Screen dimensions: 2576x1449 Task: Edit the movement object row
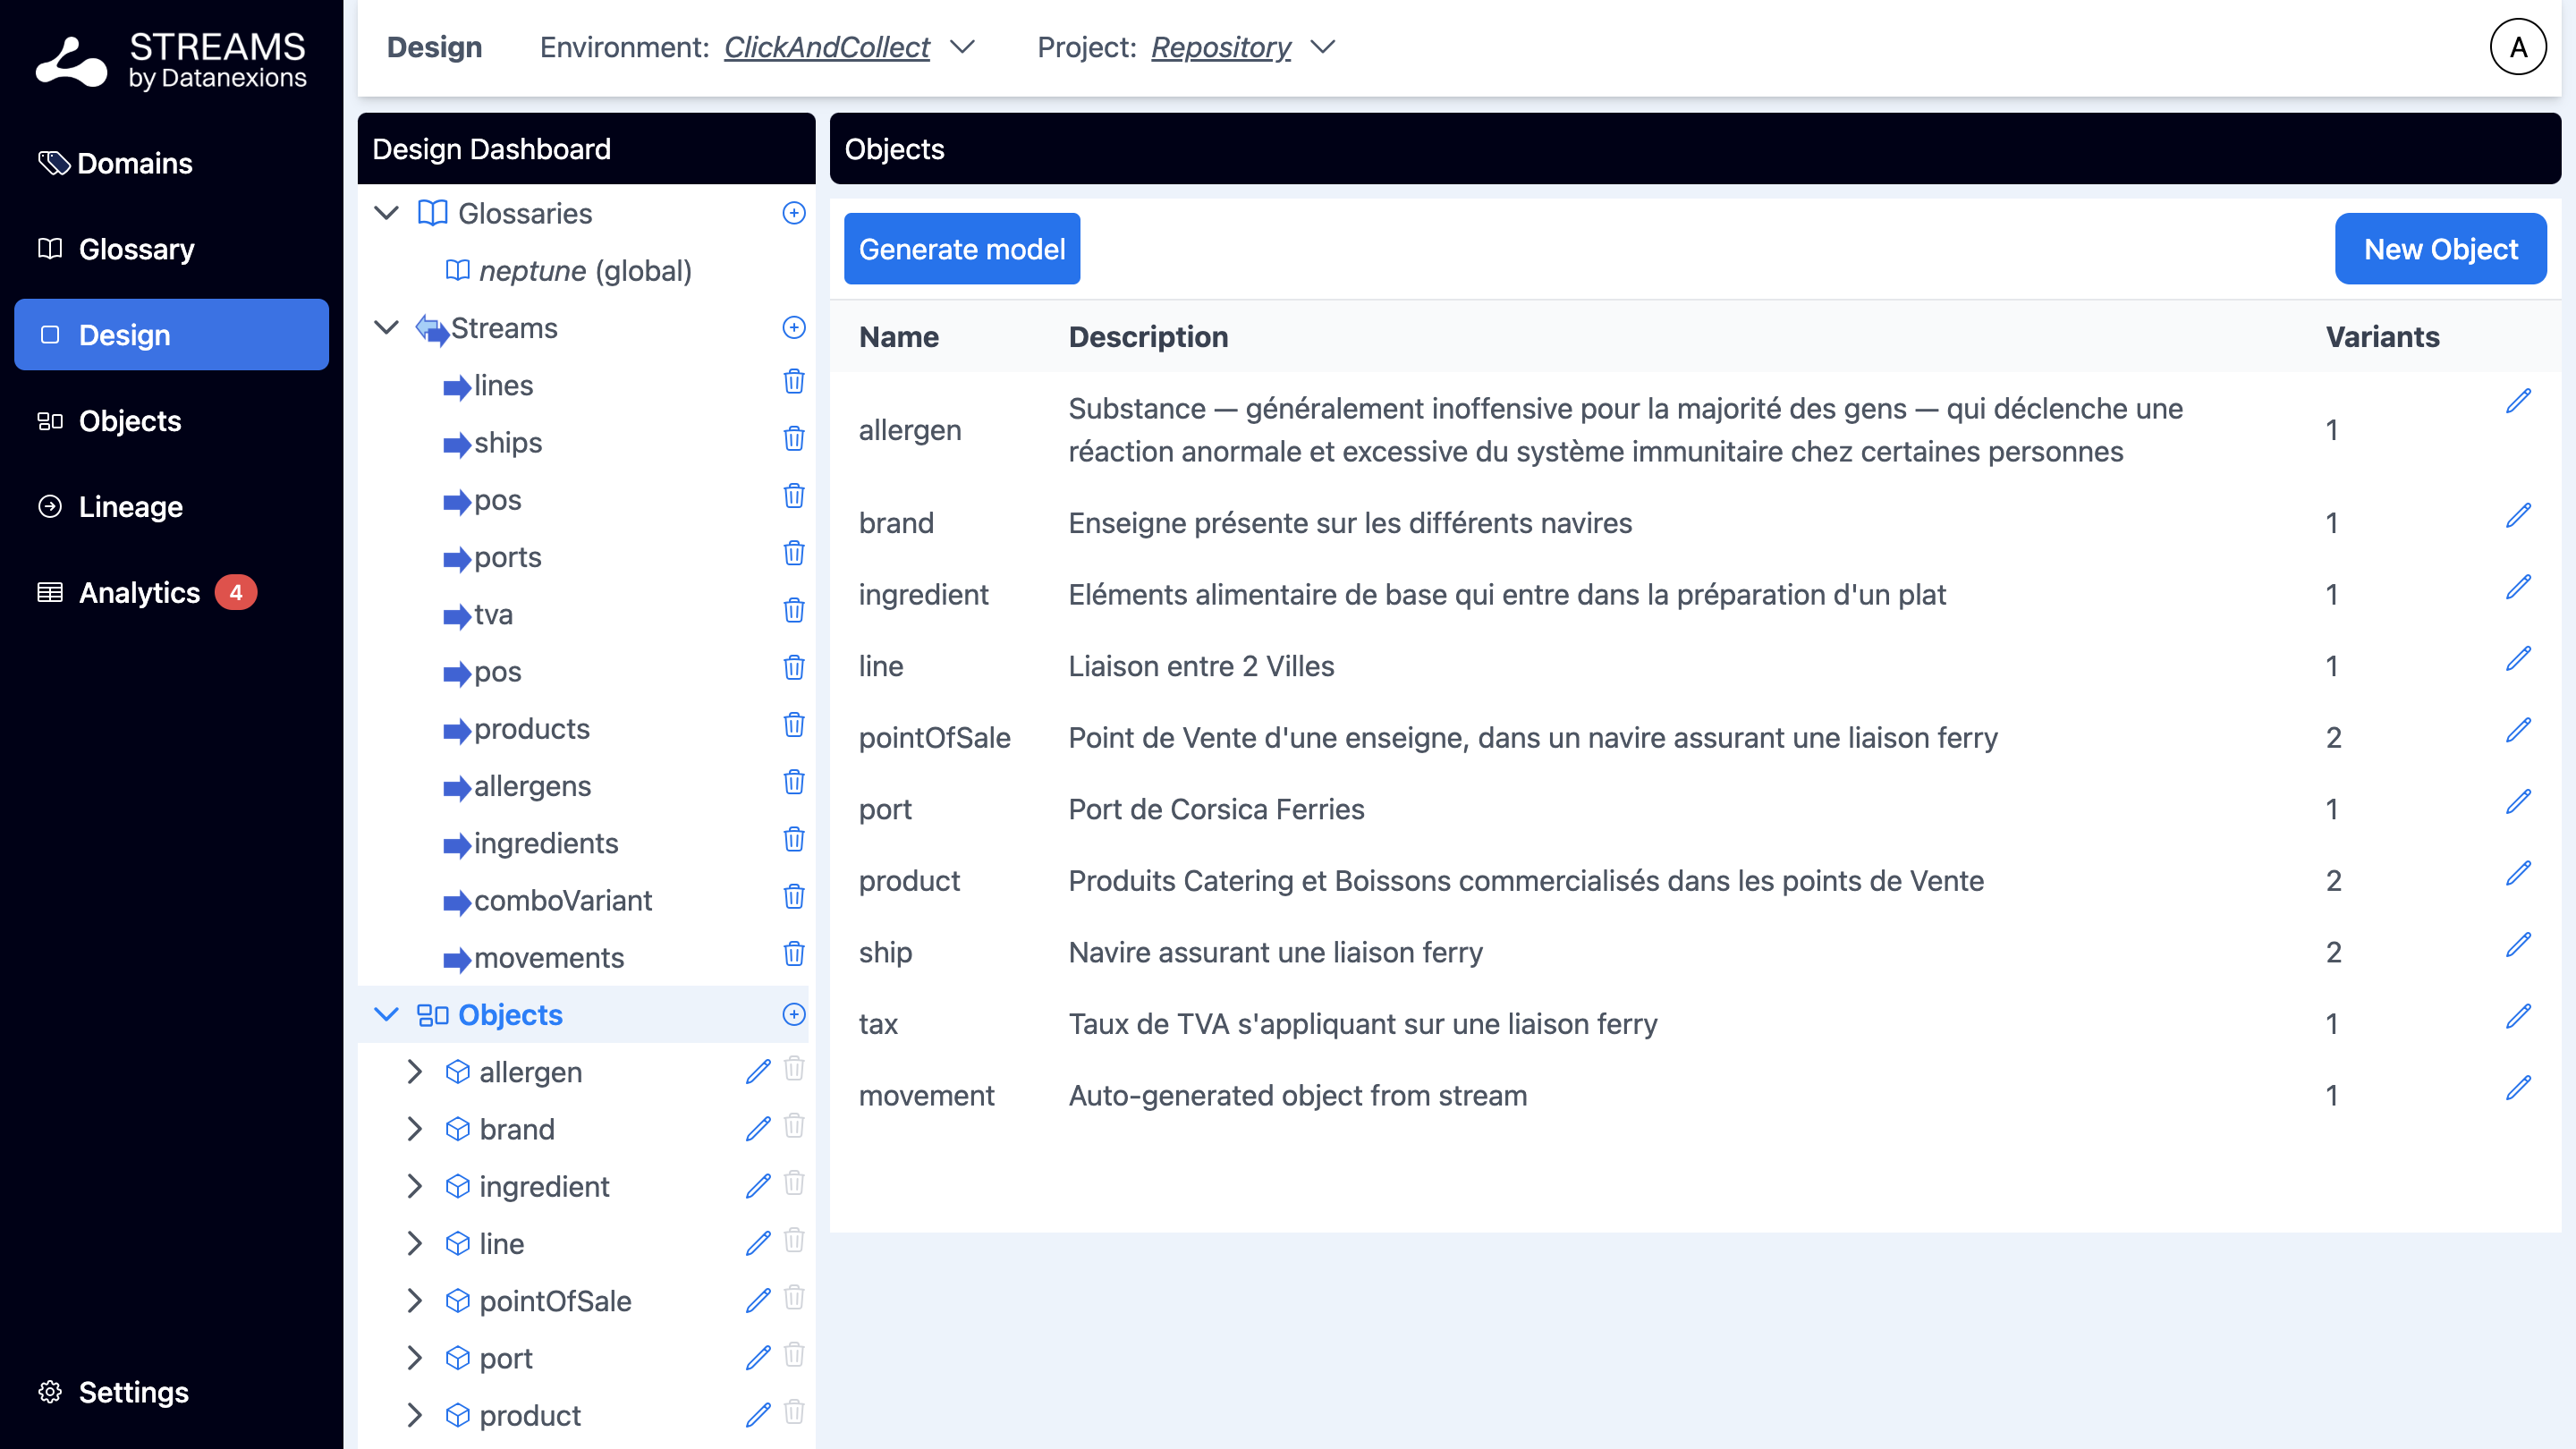tap(2517, 1088)
